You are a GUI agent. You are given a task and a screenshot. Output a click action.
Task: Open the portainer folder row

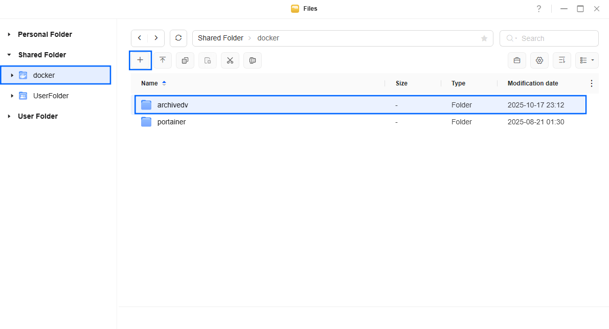[x=171, y=122]
